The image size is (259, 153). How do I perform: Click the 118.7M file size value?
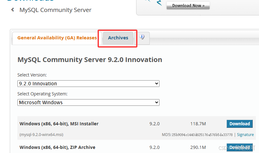pos(198,124)
